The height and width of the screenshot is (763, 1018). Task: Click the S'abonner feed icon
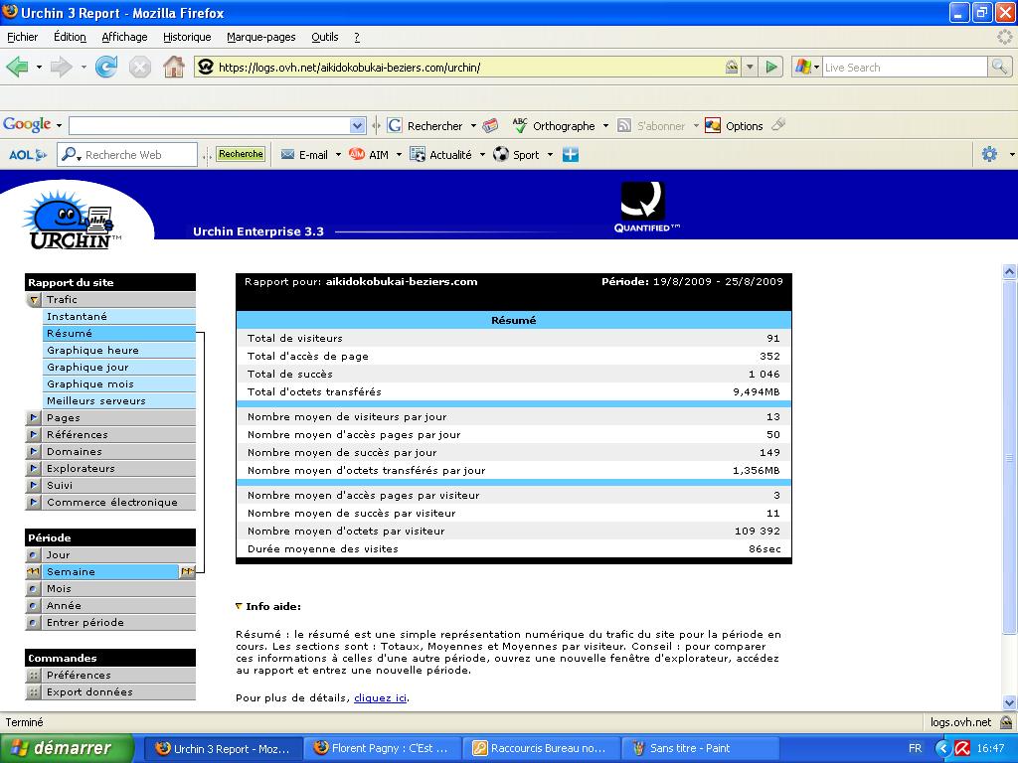click(624, 126)
